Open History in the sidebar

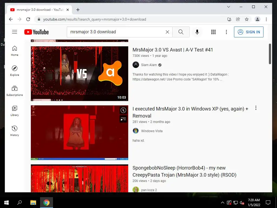[15, 131]
